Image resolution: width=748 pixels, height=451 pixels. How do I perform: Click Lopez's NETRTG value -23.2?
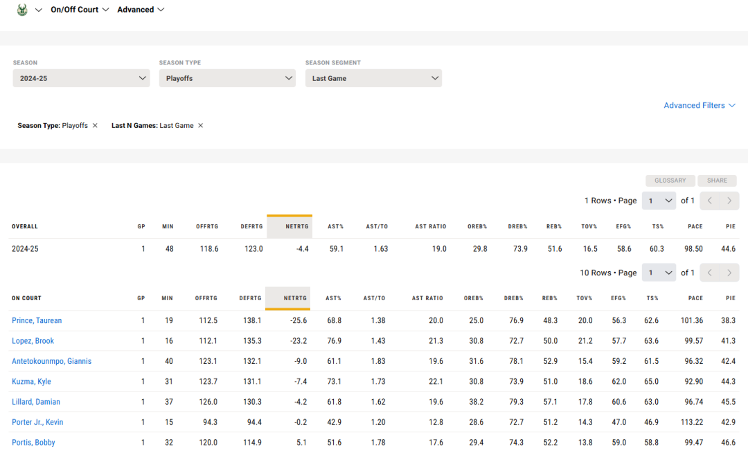pyautogui.click(x=299, y=341)
